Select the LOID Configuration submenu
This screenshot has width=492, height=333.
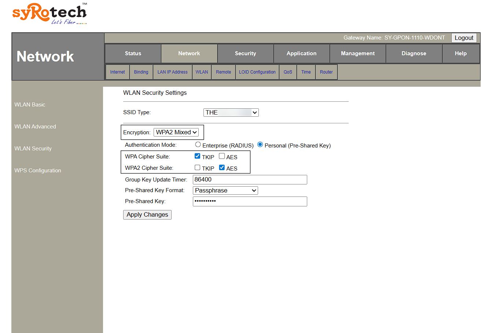[x=257, y=72]
